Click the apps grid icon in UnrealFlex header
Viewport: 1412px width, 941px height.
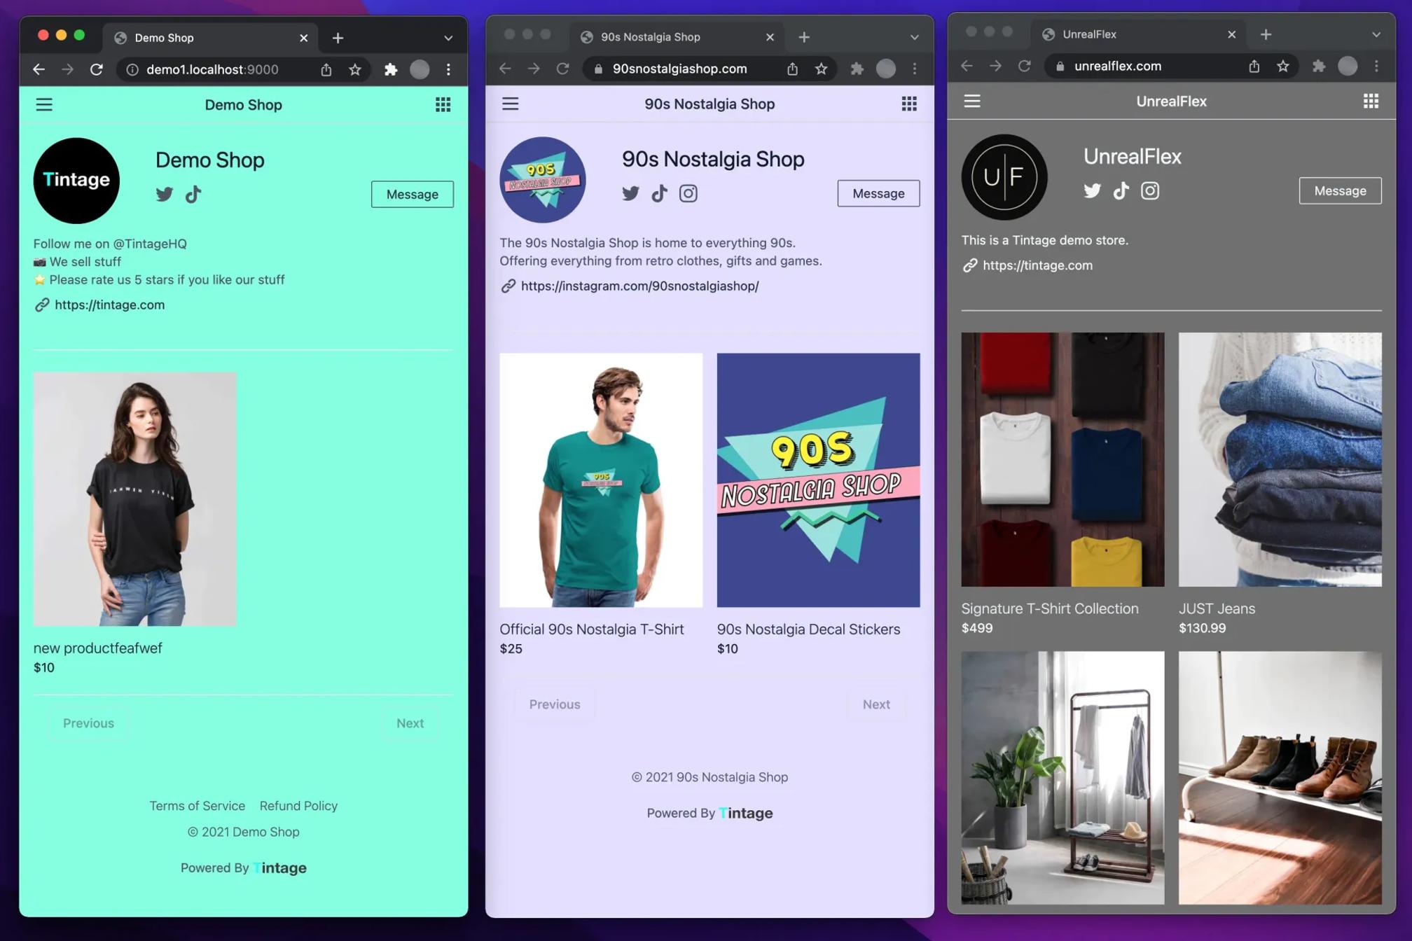point(1371,102)
